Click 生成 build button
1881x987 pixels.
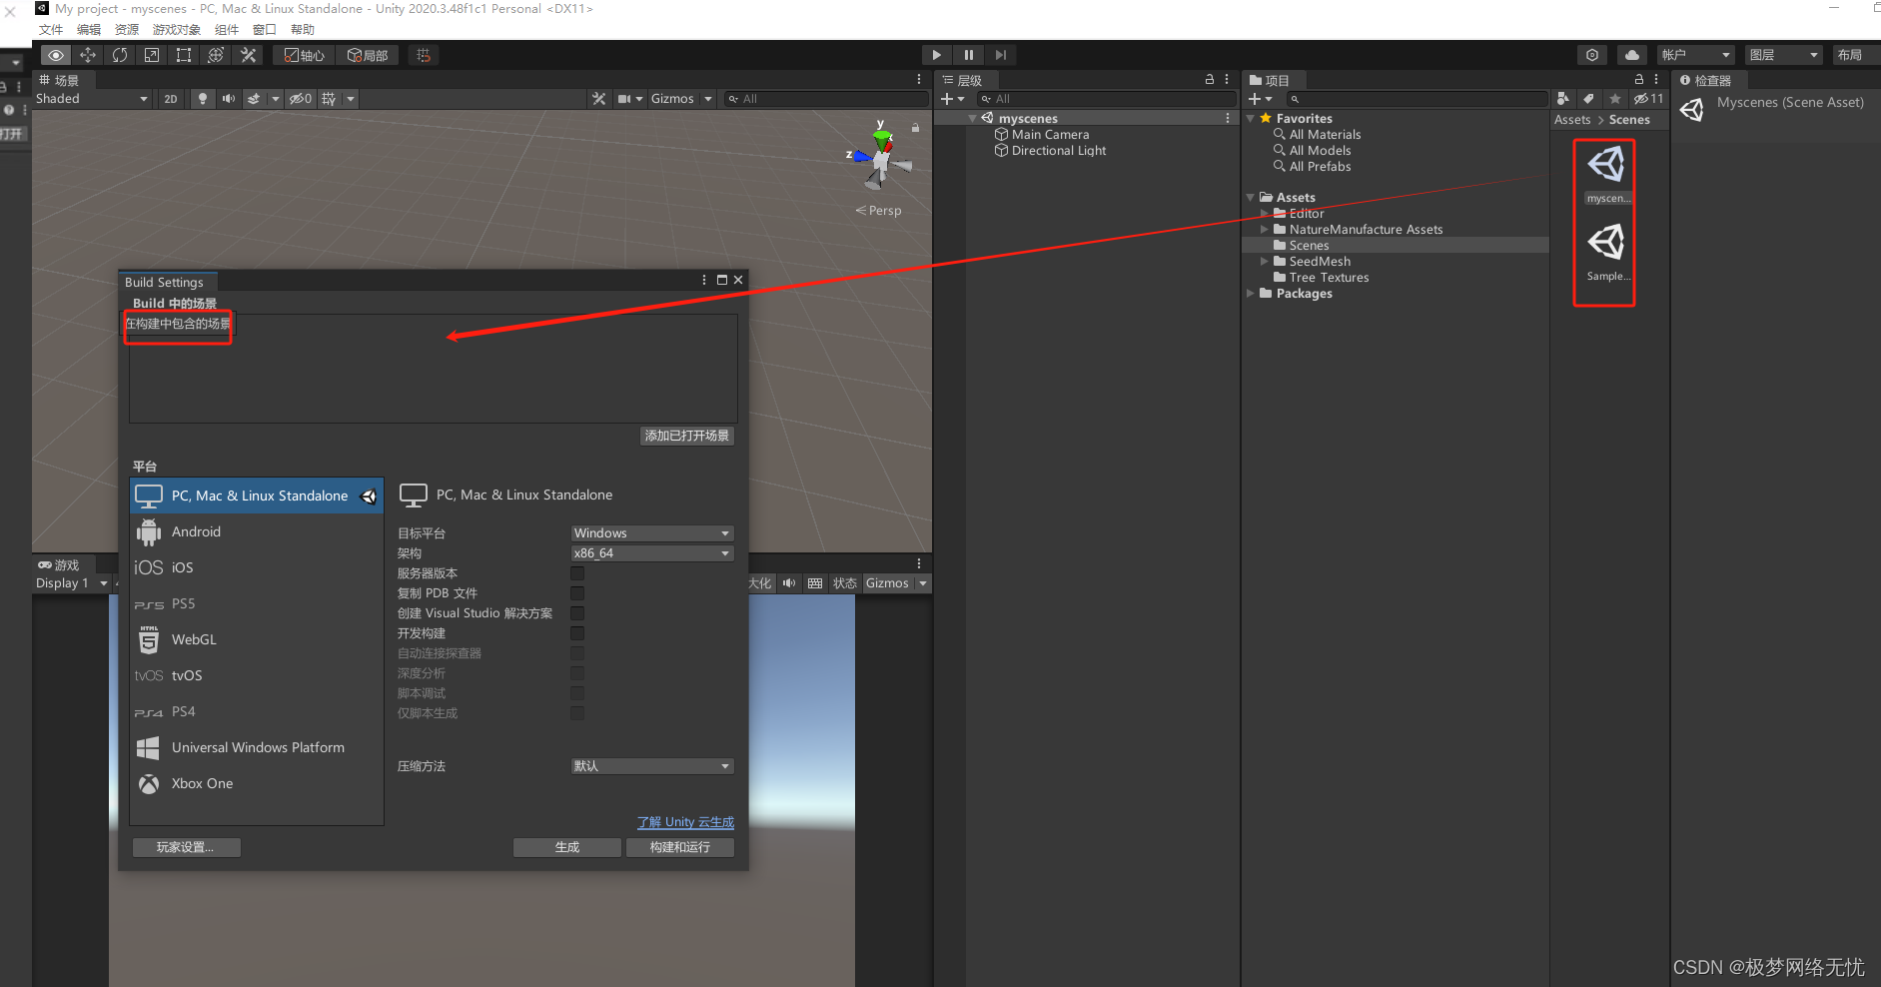pyautogui.click(x=567, y=847)
